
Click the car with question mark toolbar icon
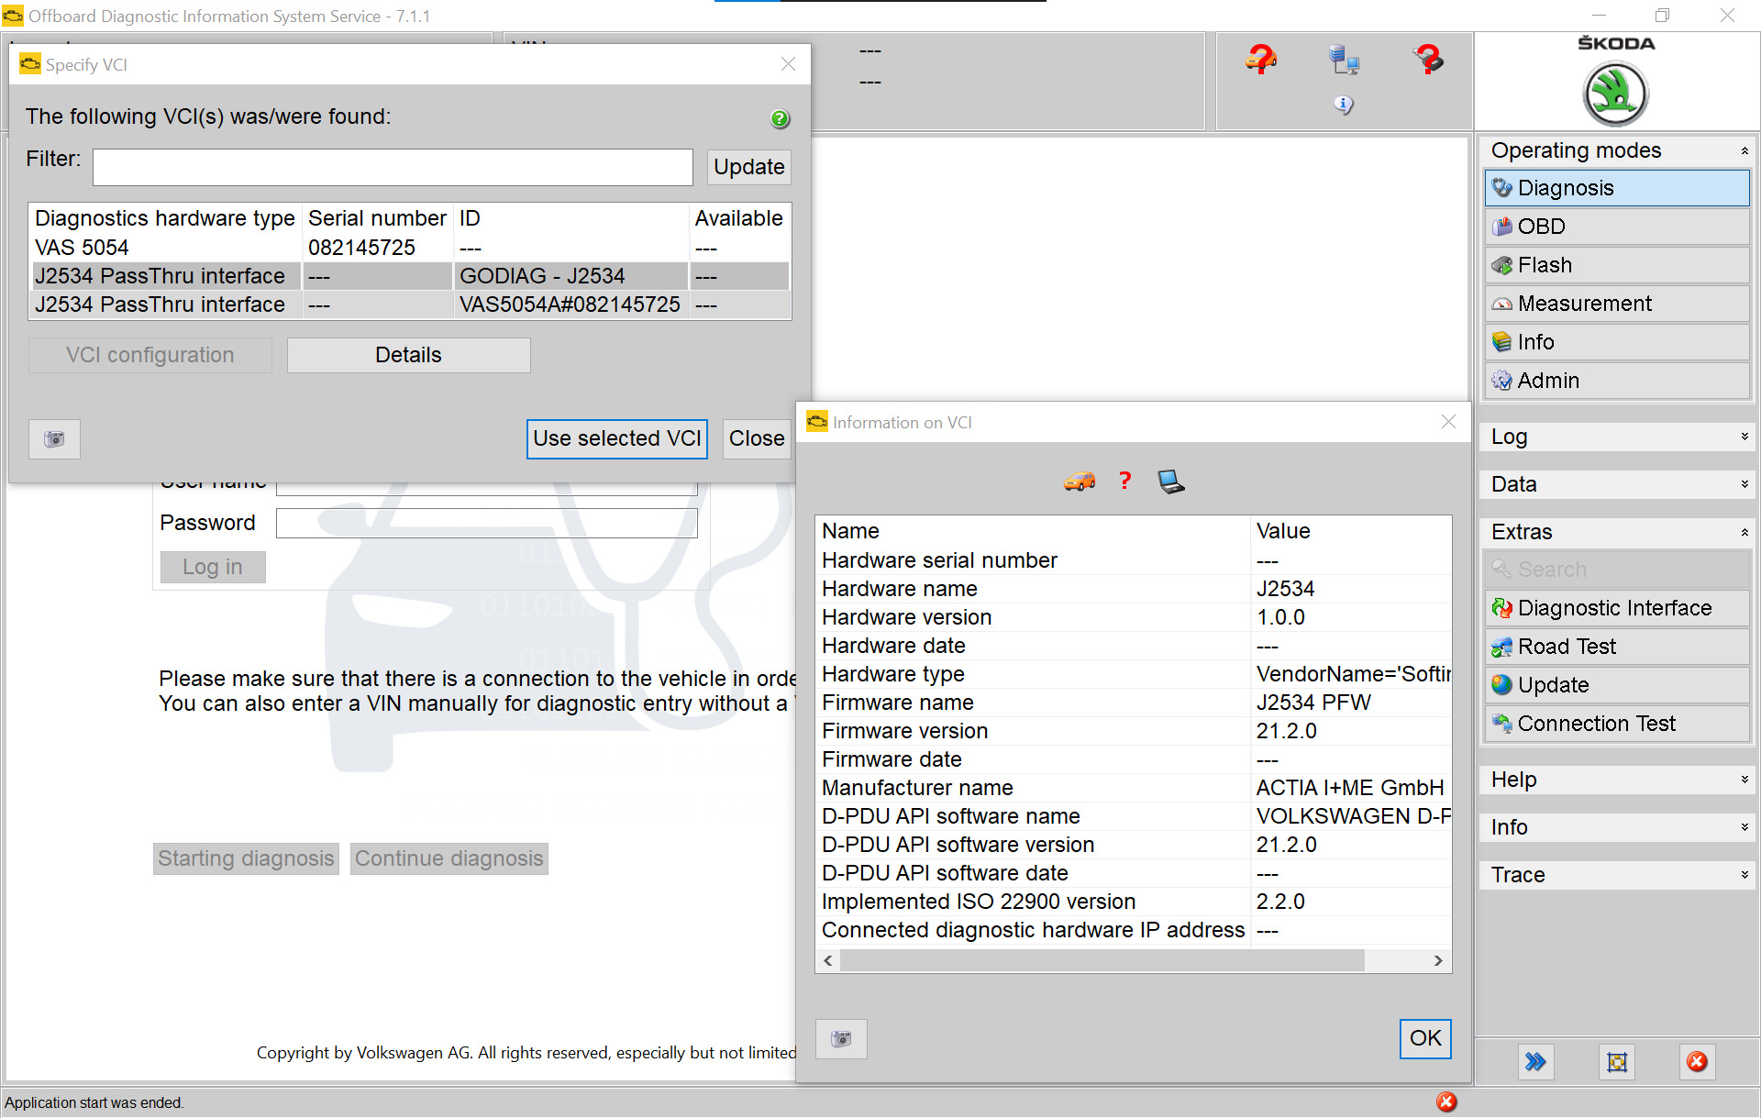click(1261, 60)
